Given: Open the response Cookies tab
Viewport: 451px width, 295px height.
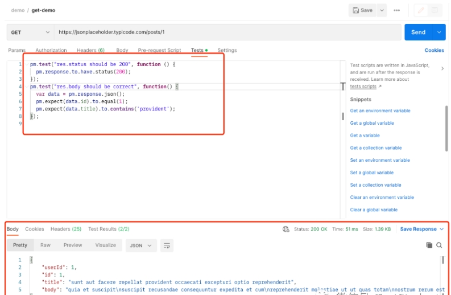Looking at the screenshot, I should point(35,229).
